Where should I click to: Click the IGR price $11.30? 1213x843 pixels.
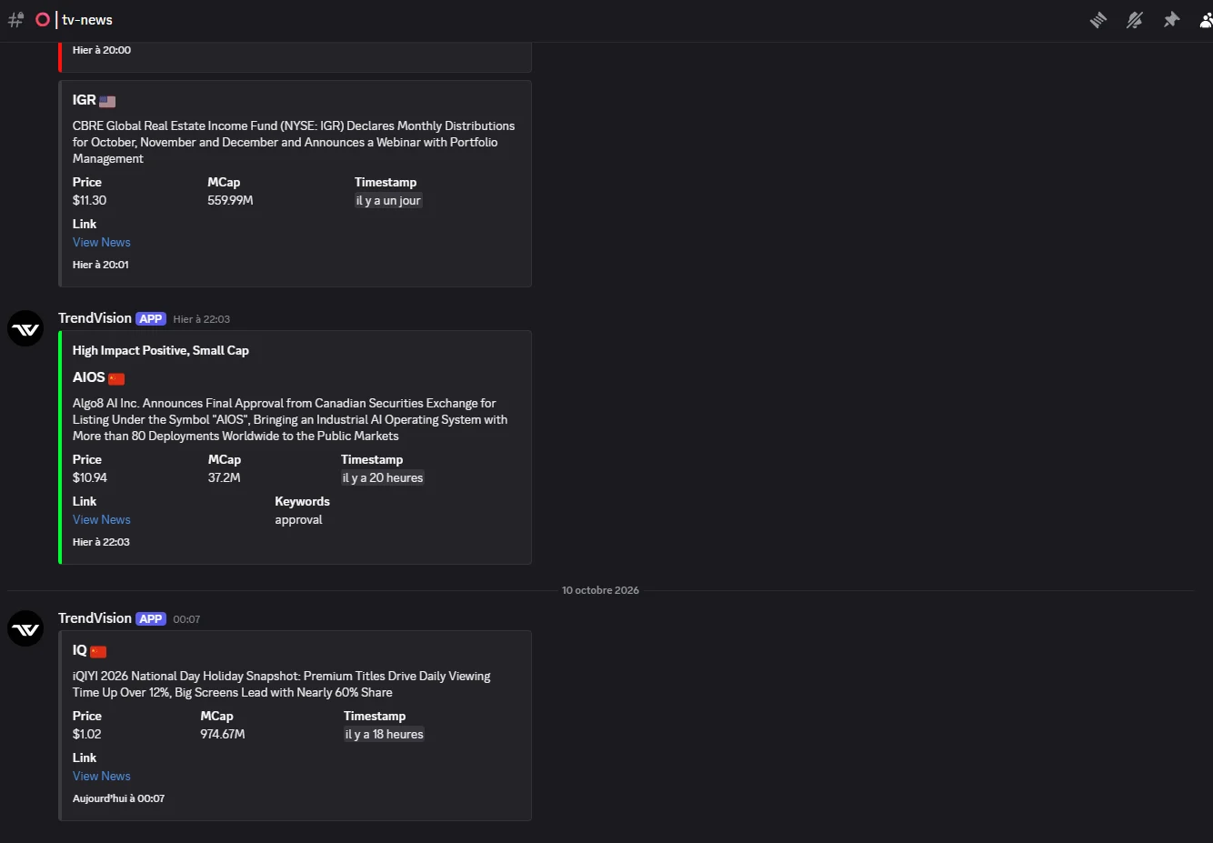pos(89,201)
